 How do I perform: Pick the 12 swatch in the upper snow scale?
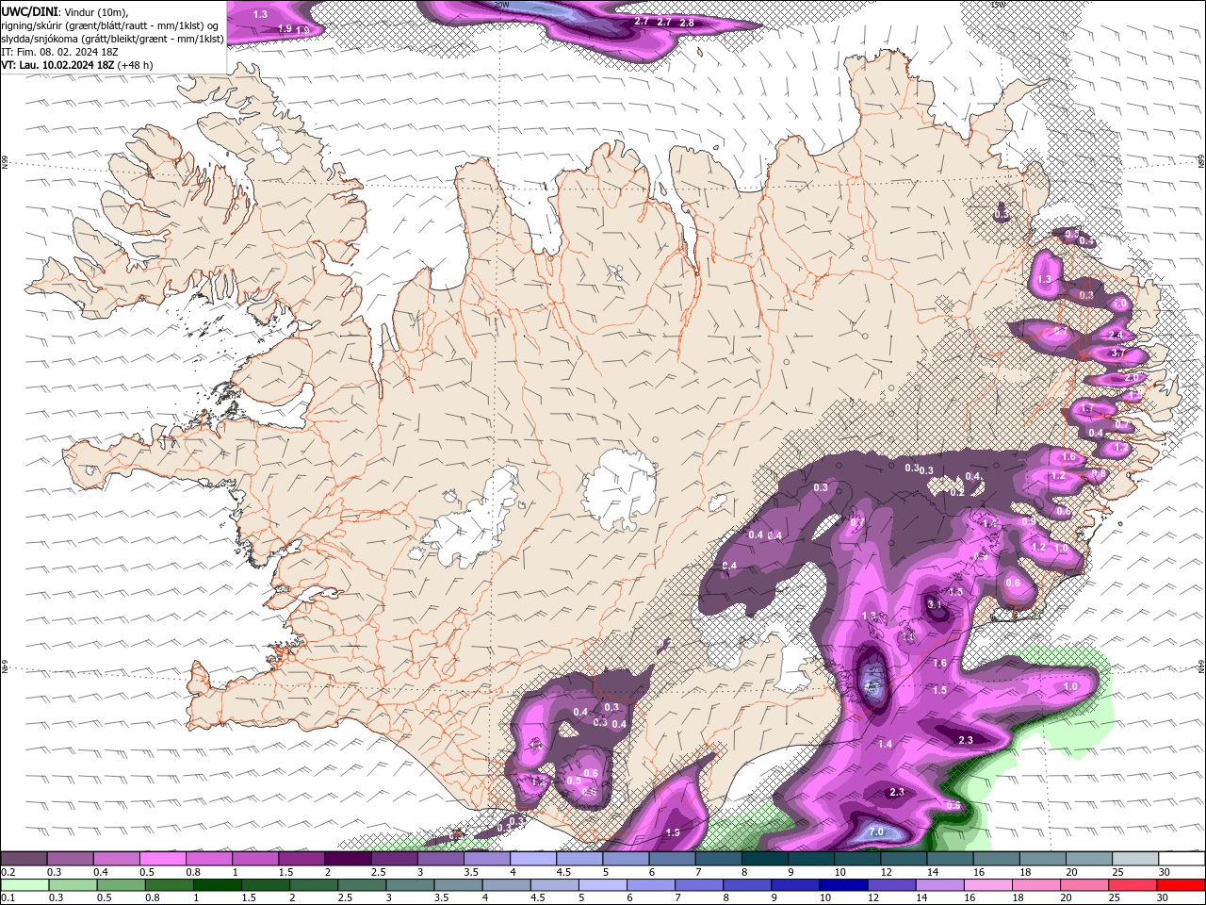(904, 859)
